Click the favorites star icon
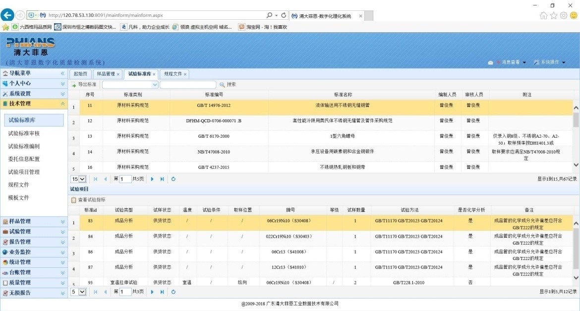 [553, 15]
